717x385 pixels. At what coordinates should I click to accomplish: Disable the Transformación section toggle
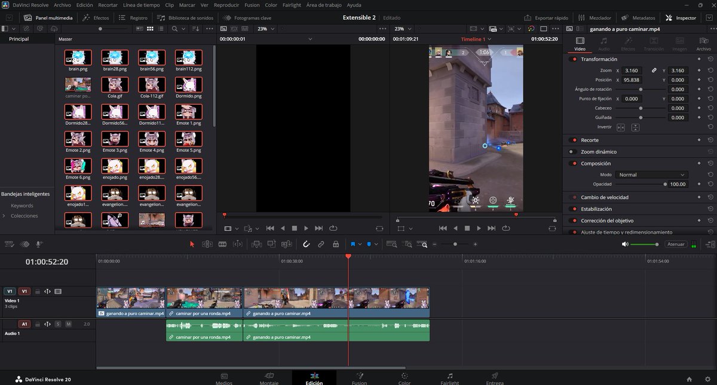pyautogui.click(x=574, y=59)
